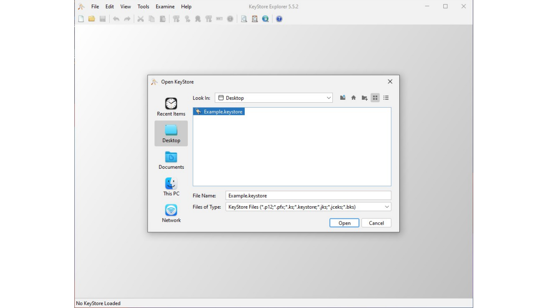The height and width of the screenshot is (308, 548).
Task: Click the Redo arrow toolbar icon
Action: click(127, 19)
